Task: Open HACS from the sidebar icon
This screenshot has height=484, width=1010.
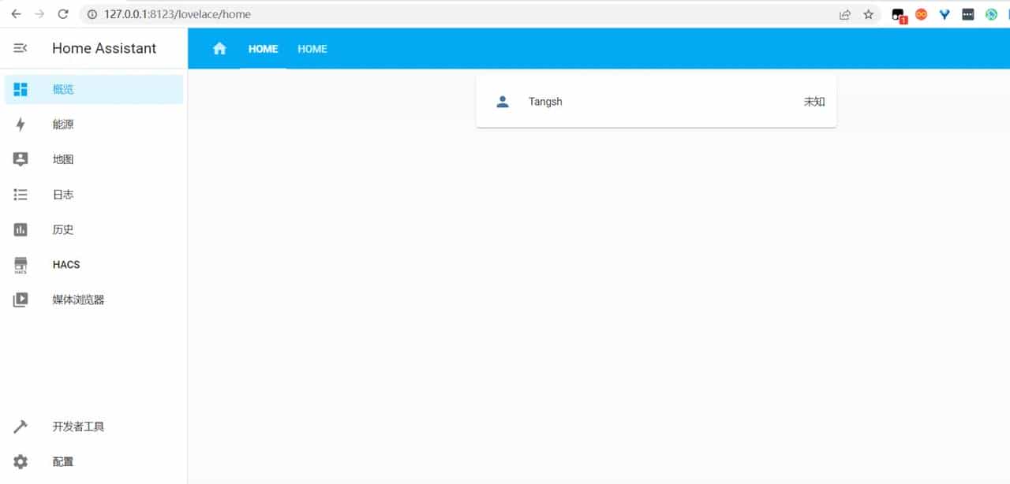Action: click(20, 264)
